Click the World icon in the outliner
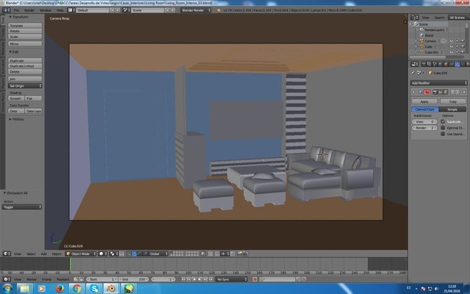The width and height of the screenshot is (470, 294). 423,35
